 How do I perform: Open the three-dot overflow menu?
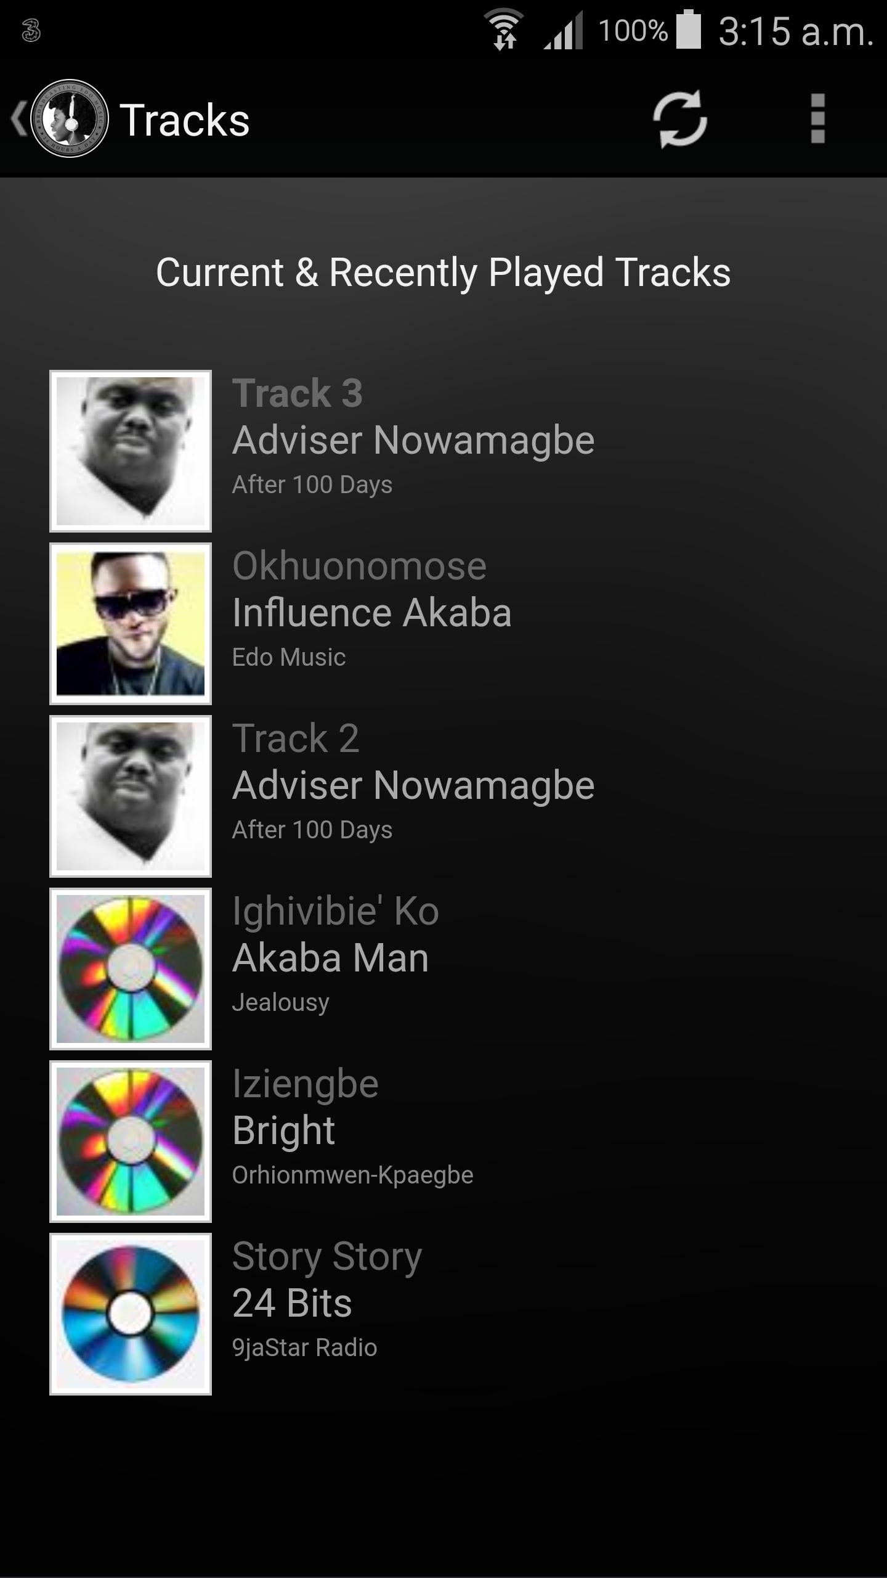[x=817, y=119]
